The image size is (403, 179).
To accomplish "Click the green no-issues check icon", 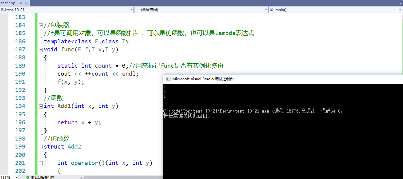I will coord(27,177).
